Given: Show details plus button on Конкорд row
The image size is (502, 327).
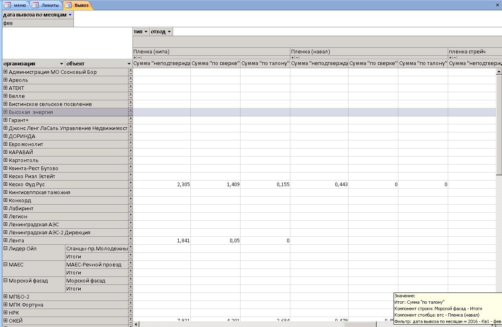Looking at the screenshot, I should point(131,199).
